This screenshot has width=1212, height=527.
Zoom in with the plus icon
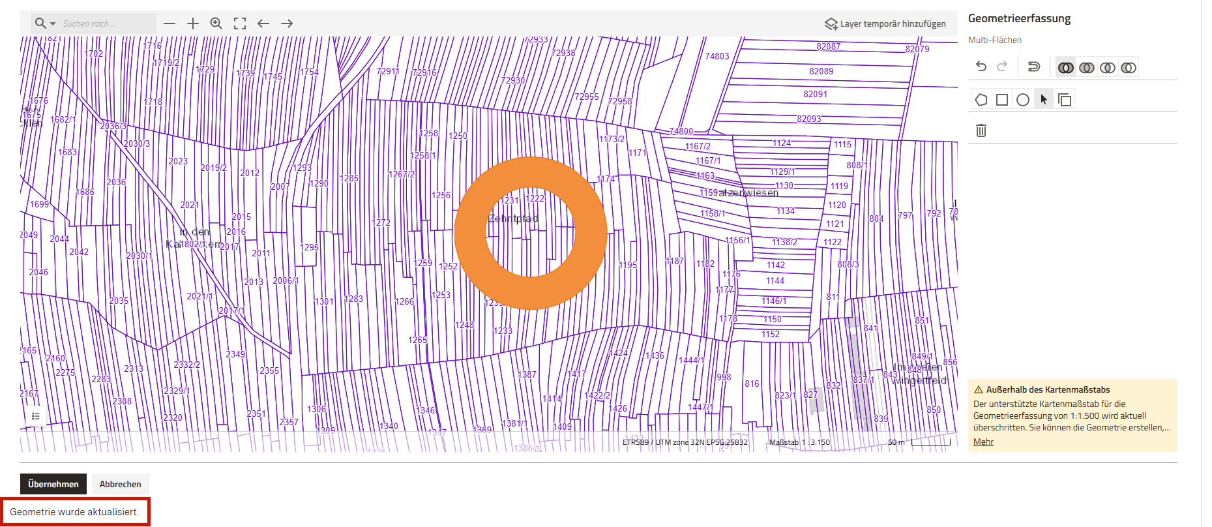pyautogui.click(x=193, y=23)
